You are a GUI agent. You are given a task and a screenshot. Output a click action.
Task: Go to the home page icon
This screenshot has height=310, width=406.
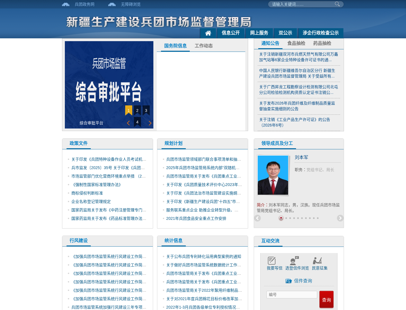pyautogui.click(x=208, y=33)
